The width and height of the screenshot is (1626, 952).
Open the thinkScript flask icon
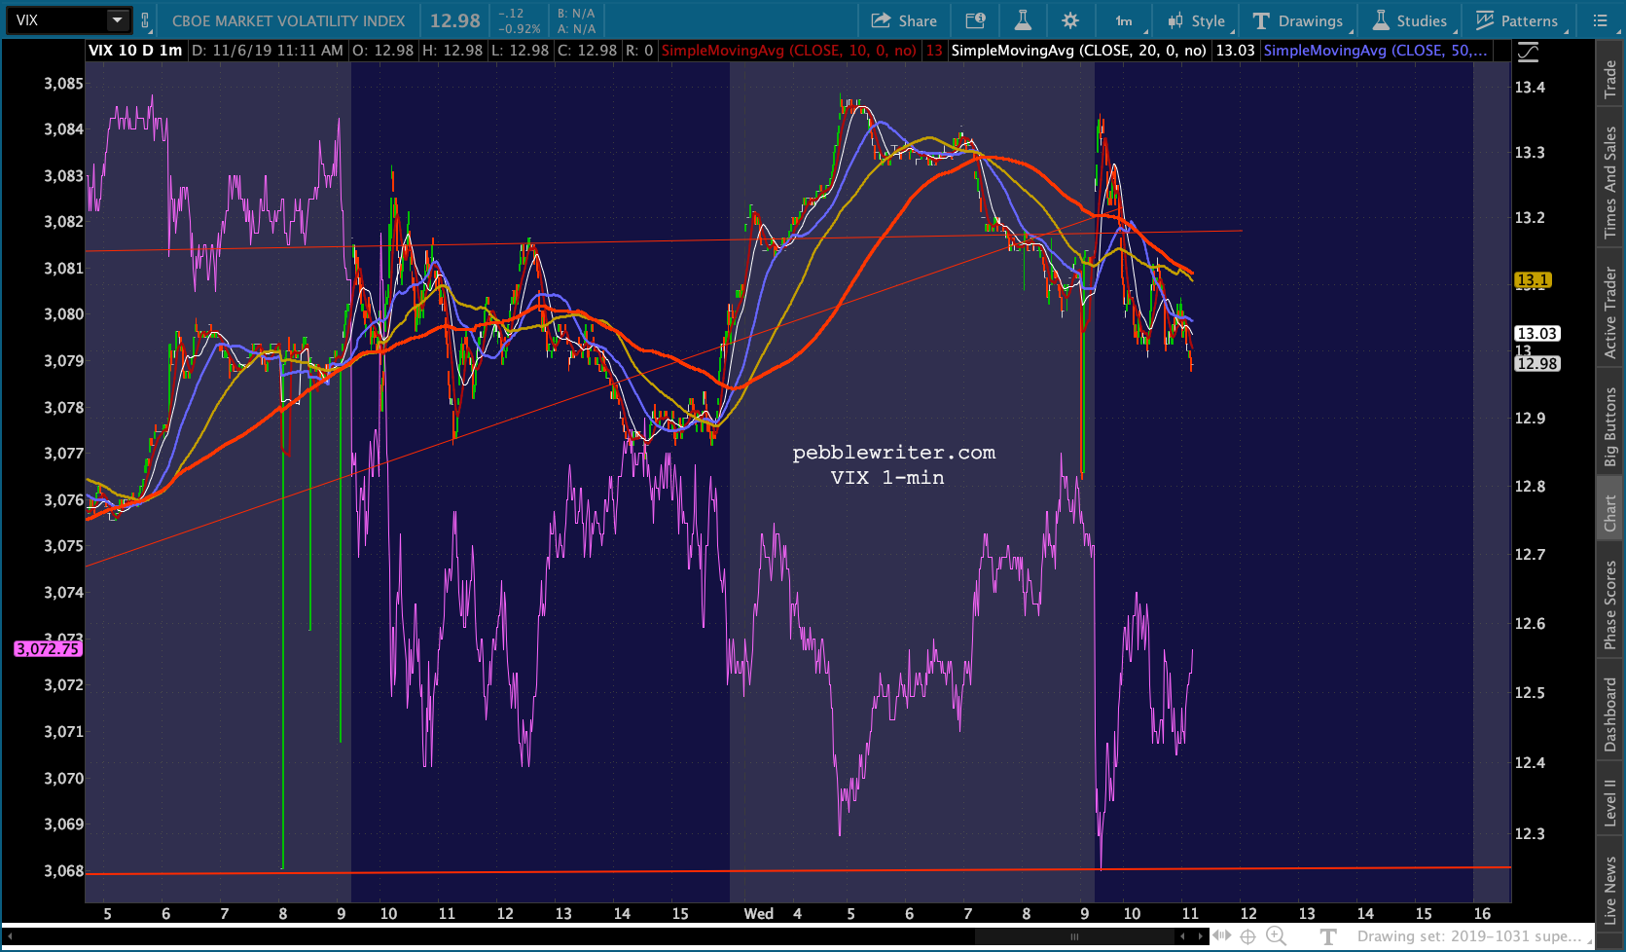pos(1023,20)
